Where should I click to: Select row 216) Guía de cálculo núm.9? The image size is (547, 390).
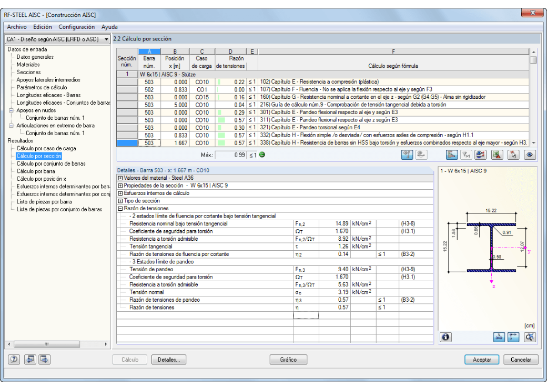322,105
